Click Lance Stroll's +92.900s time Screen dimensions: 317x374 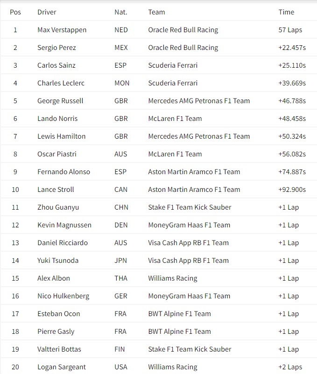tap(292, 190)
